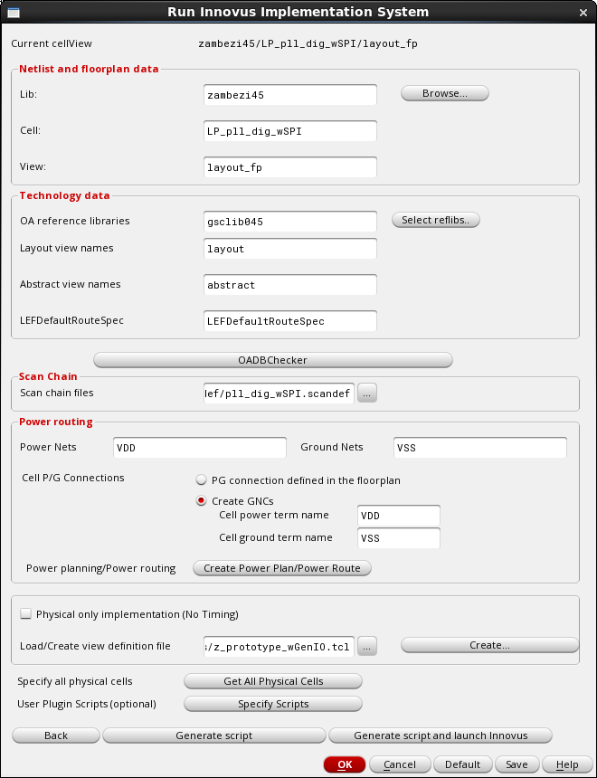Click the OA reference libraries field
Screen dimensions: 597x778
(x=289, y=222)
